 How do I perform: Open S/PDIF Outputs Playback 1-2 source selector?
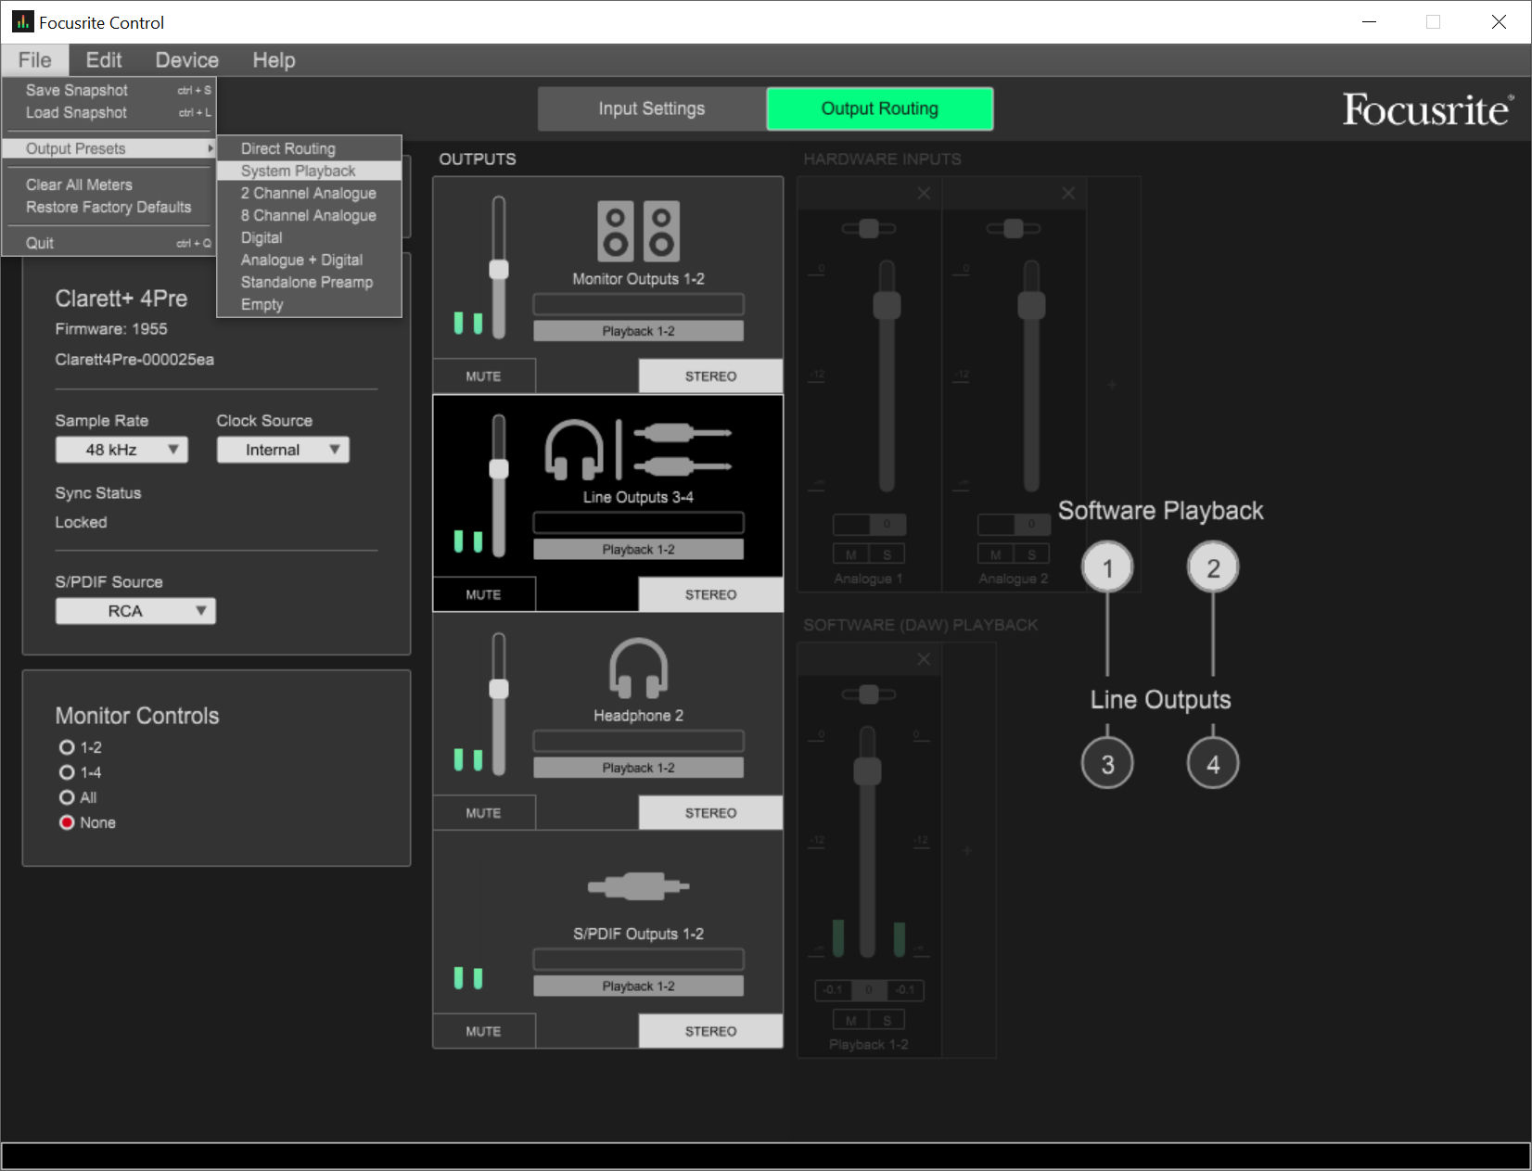pyautogui.click(x=638, y=986)
